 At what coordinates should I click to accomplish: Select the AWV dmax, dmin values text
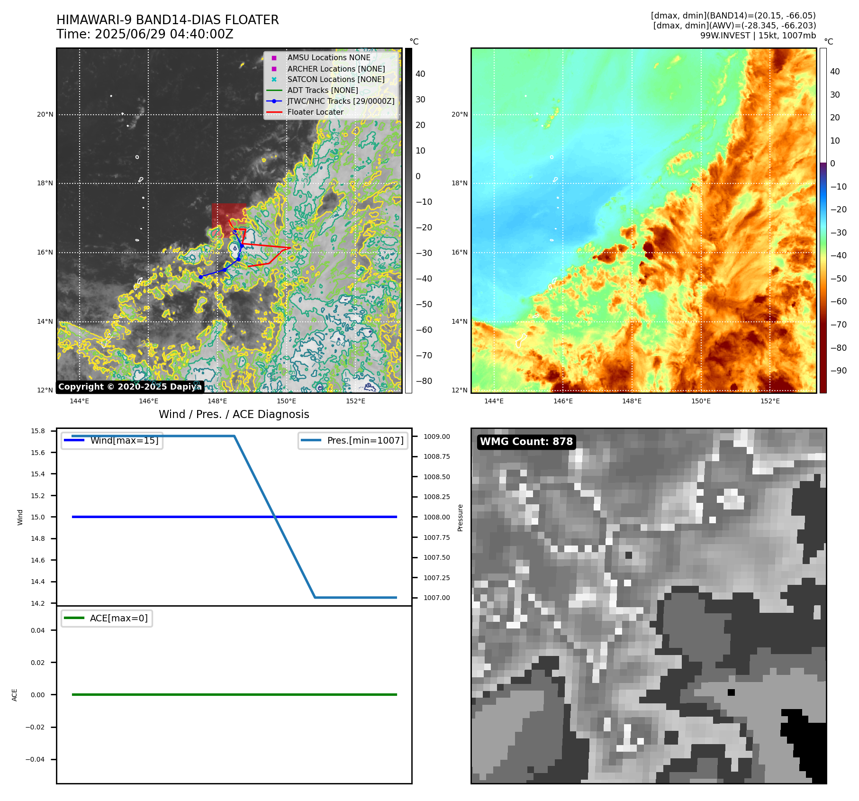(735, 26)
